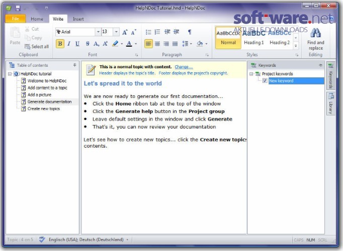Switch to the Home ribbon tab
The height and width of the screenshot is (251, 343).
(x=37, y=19)
